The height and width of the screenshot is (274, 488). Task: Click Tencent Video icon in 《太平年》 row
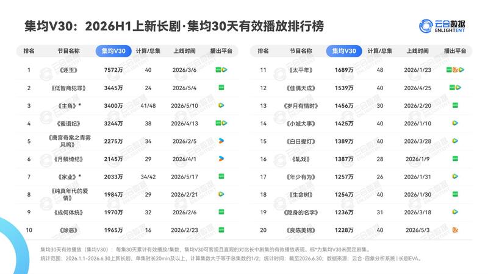point(462,70)
